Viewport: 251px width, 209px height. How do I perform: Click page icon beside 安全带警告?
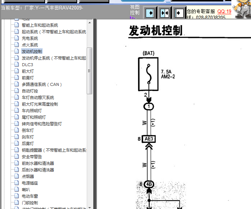pyautogui.click(x=17, y=156)
